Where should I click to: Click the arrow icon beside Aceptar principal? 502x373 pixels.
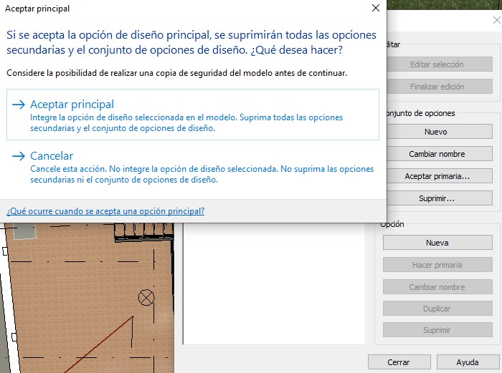(x=19, y=105)
